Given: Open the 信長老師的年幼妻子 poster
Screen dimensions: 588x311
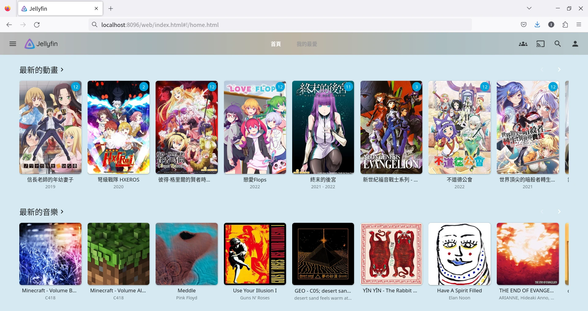Looking at the screenshot, I should point(50,127).
